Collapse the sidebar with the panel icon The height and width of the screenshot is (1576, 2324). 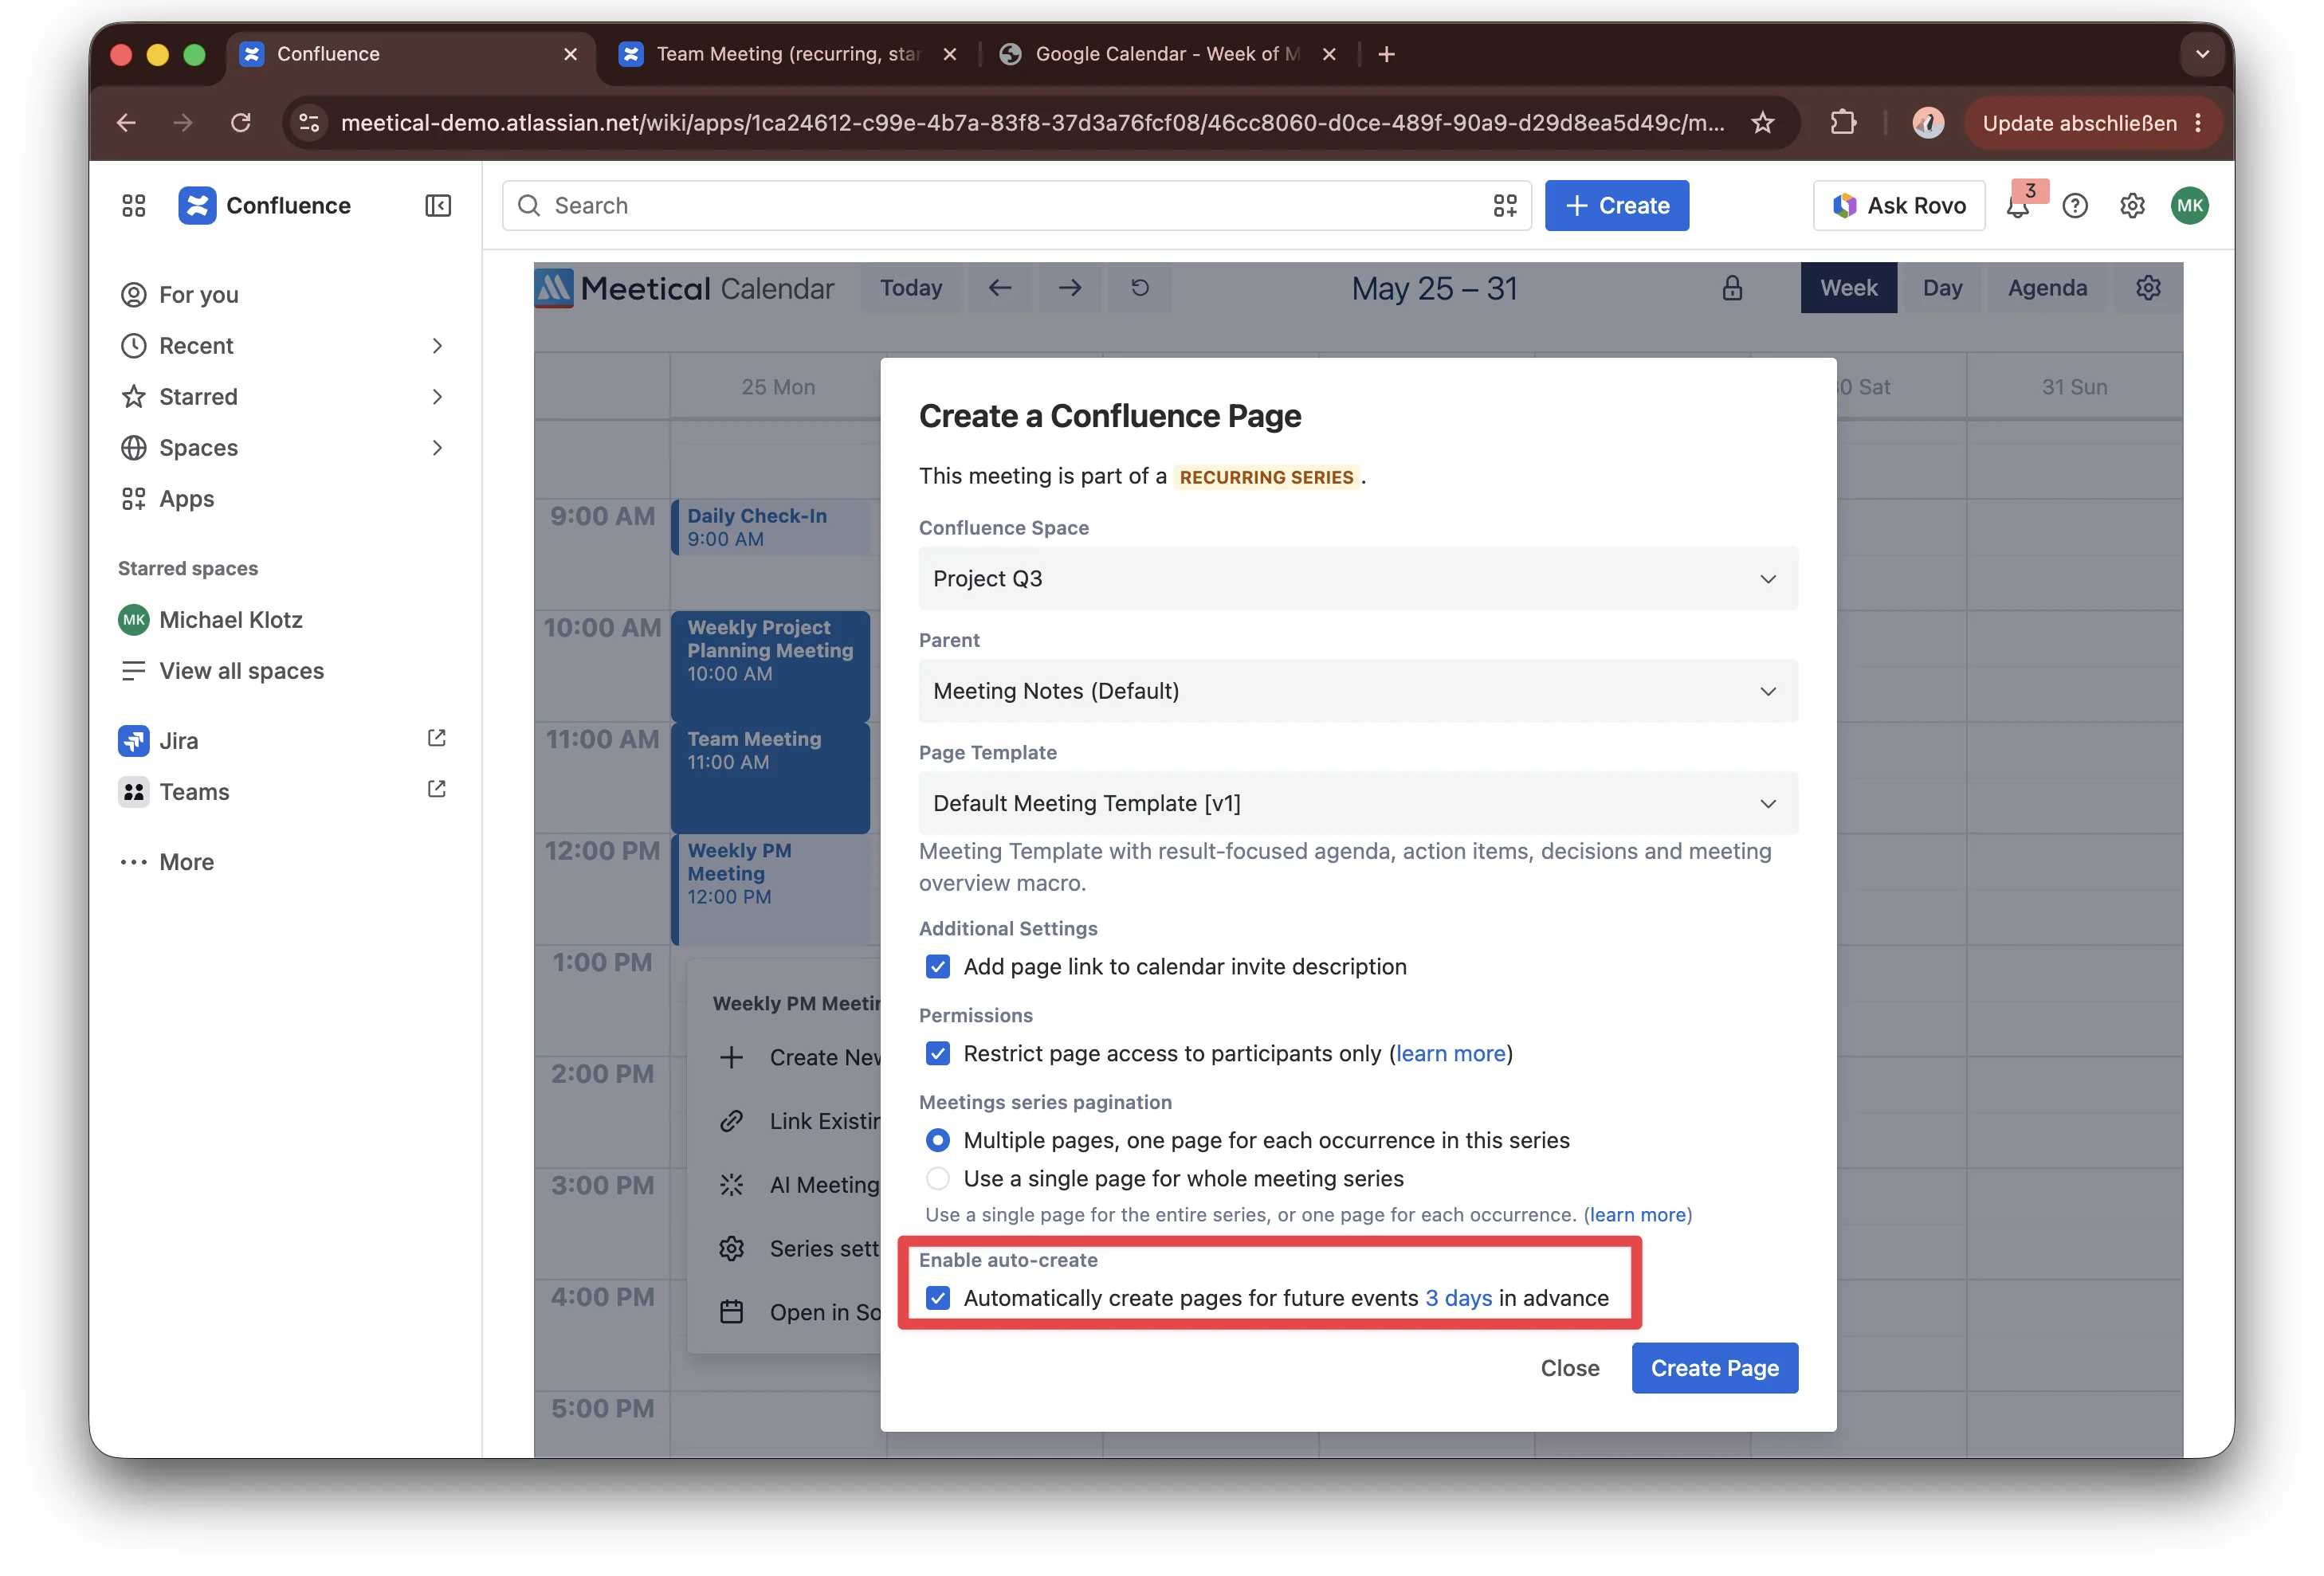(x=438, y=206)
